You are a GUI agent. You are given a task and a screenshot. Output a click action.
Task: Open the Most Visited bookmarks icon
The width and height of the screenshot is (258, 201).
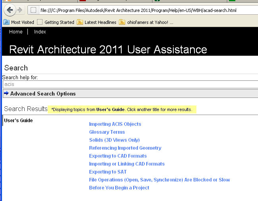point(6,22)
